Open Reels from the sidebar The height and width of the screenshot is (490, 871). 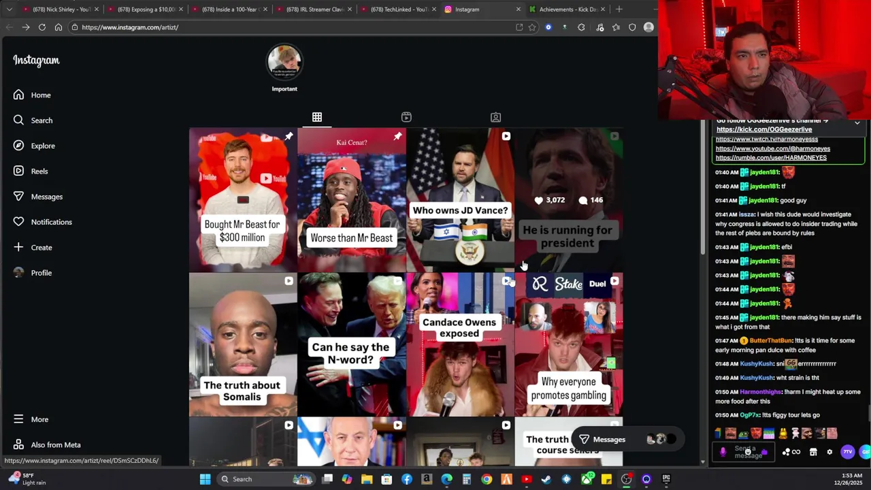[31, 171]
